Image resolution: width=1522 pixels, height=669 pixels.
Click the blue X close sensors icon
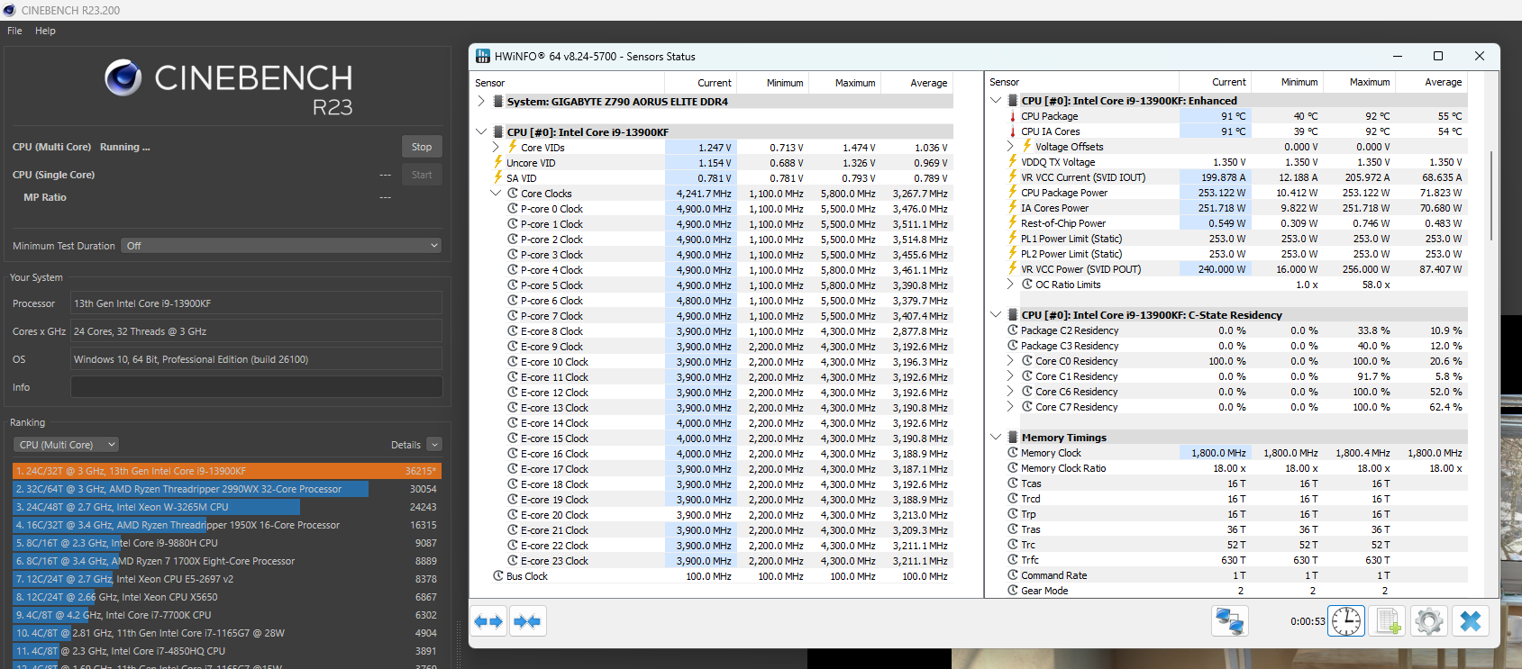[1471, 621]
